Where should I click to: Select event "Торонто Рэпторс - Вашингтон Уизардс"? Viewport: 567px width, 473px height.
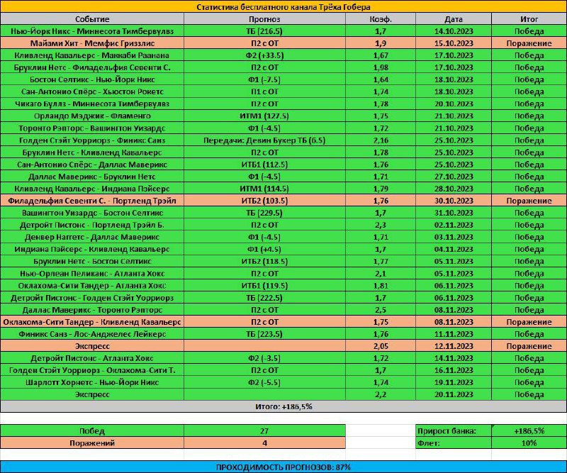92,128
